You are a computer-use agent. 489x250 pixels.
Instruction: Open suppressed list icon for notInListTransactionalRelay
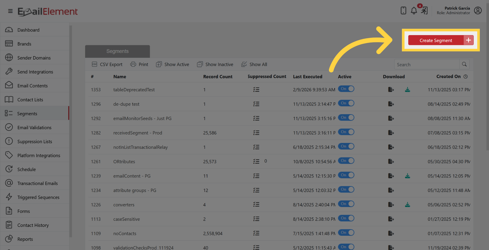(x=256, y=147)
